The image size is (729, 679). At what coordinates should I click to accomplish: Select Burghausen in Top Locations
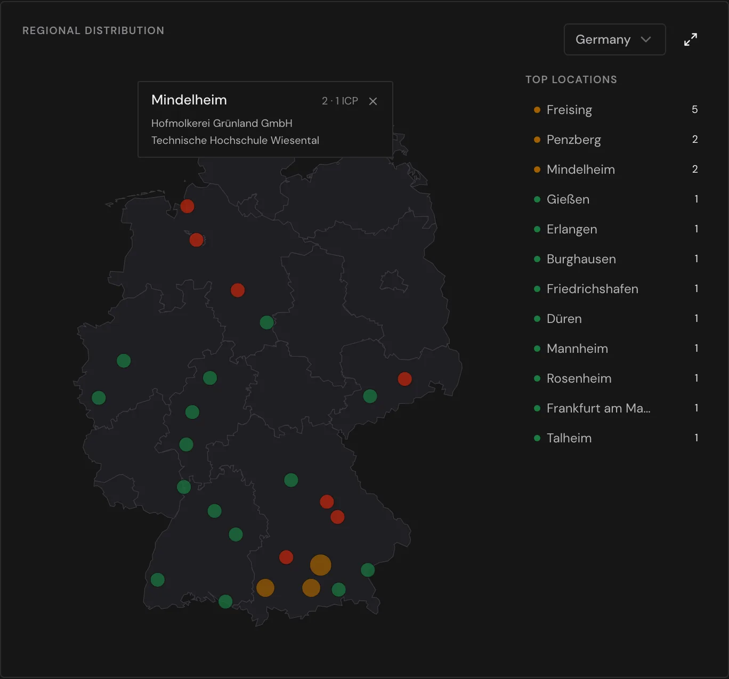click(x=615, y=259)
